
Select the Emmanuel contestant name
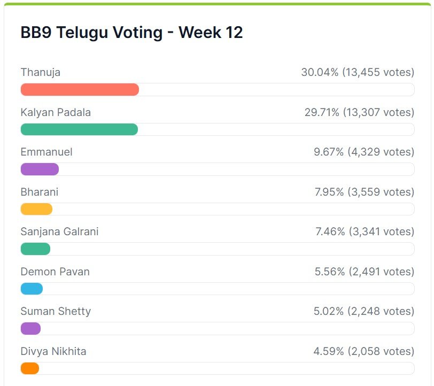pyautogui.click(x=46, y=152)
